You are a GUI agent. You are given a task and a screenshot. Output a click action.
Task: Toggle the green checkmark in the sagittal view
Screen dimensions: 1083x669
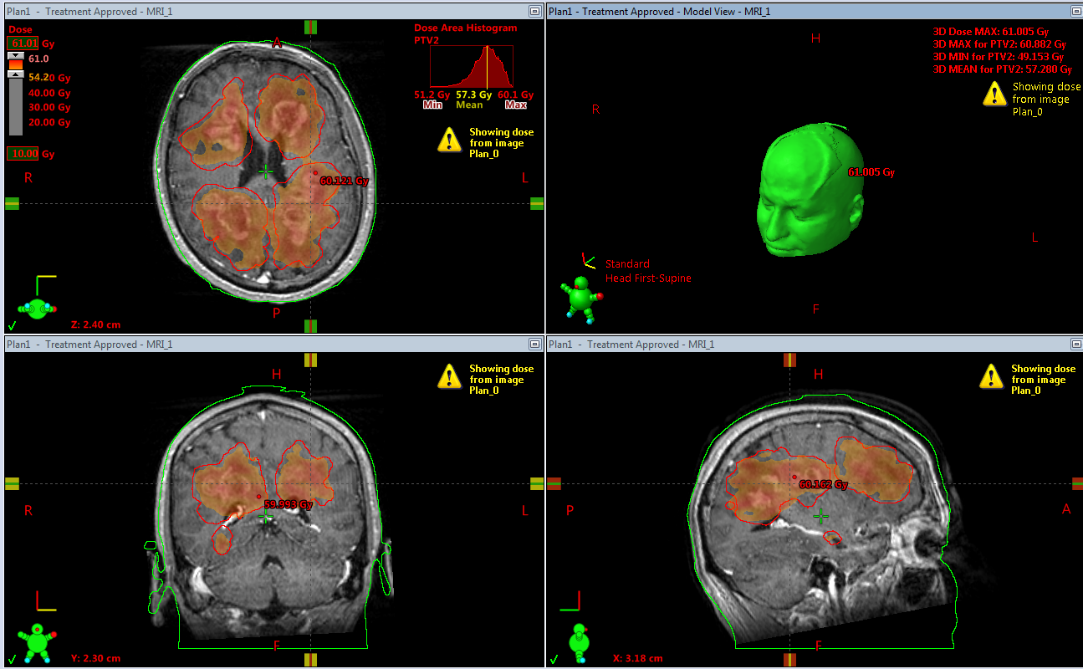[x=553, y=658]
